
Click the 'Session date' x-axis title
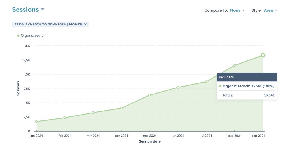[150, 141]
